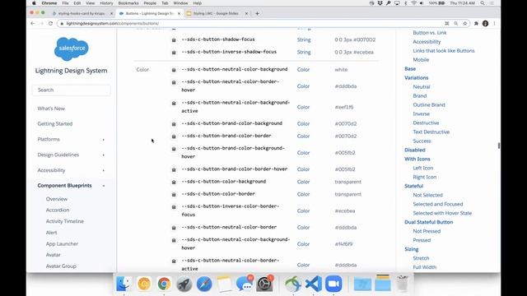Open Safari from the dock
The height and width of the screenshot is (296, 527).
204,284
